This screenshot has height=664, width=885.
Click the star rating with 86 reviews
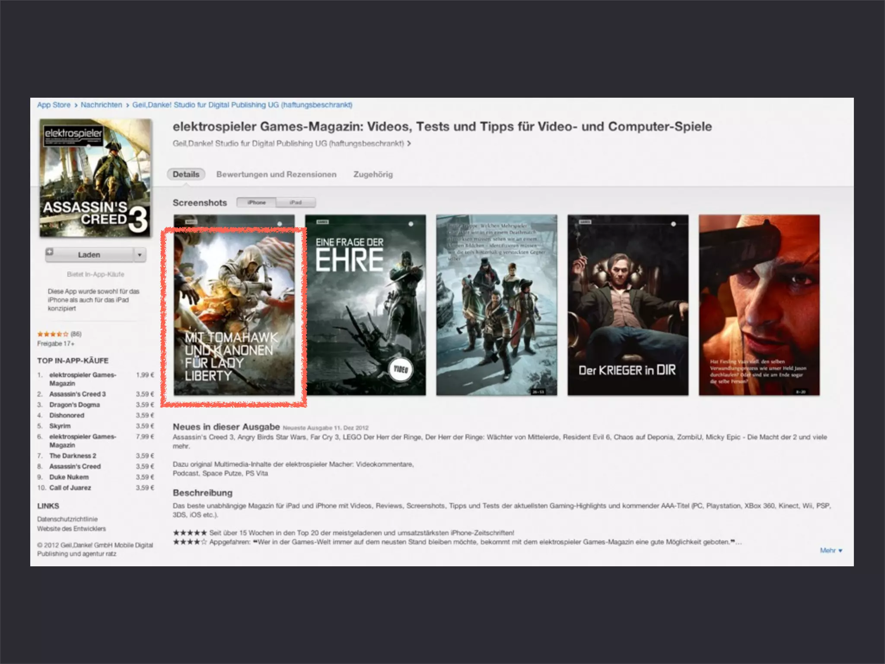click(53, 334)
